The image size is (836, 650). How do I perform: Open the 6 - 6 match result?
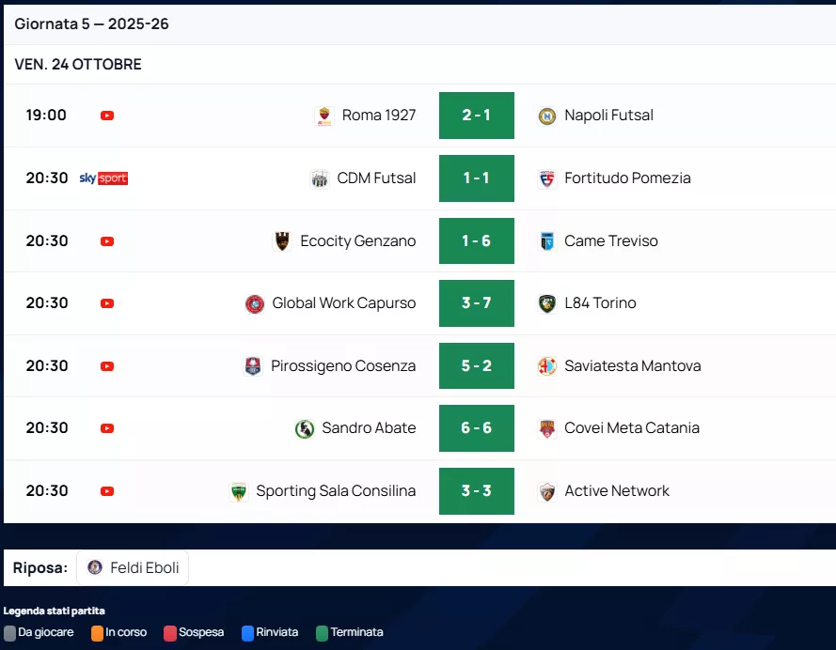(x=476, y=428)
